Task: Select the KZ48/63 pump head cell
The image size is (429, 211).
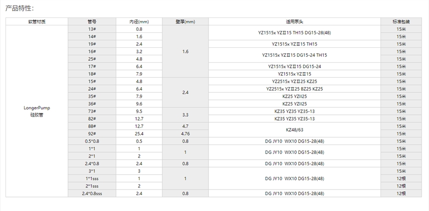Action: coord(294,130)
